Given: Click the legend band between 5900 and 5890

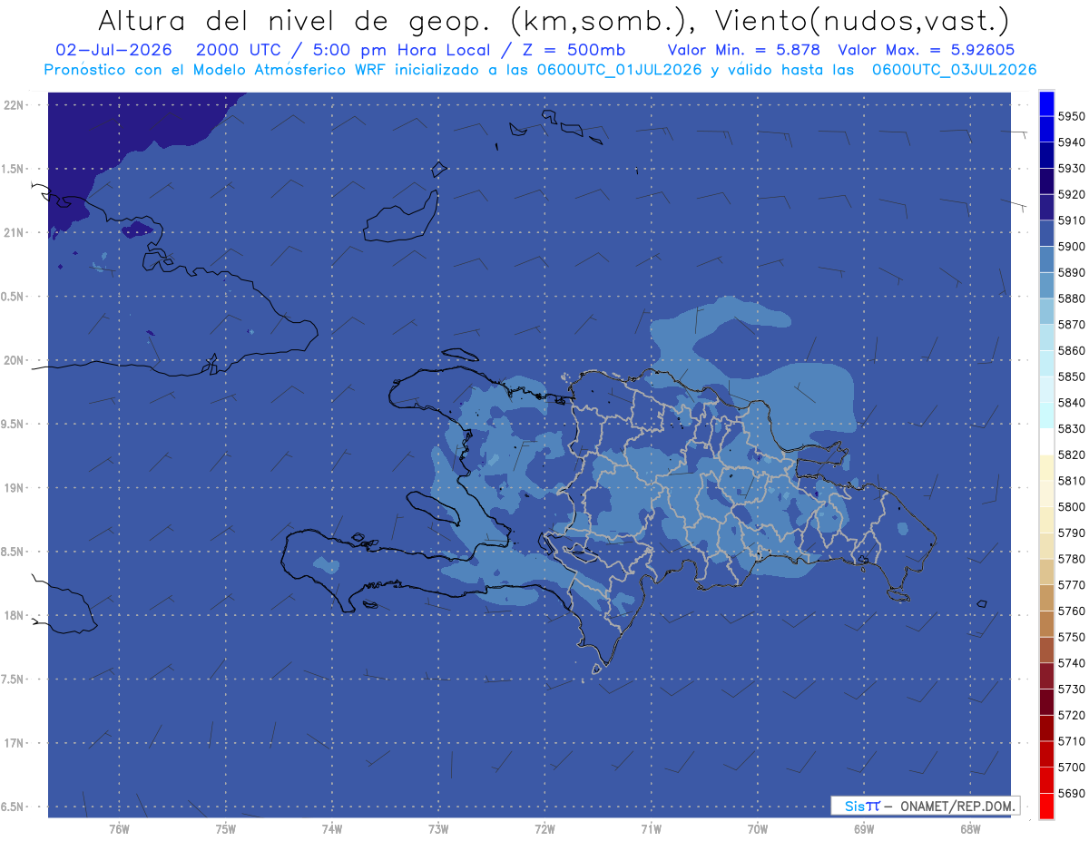Looking at the screenshot, I should pos(1045,259).
